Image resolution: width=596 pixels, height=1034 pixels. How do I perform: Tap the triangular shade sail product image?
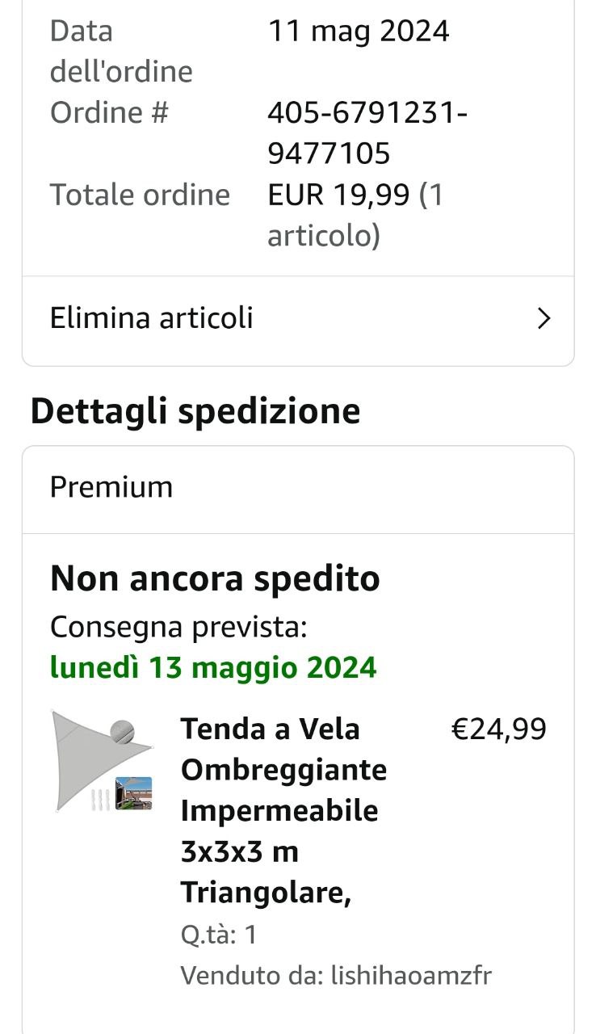[x=103, y=760]
